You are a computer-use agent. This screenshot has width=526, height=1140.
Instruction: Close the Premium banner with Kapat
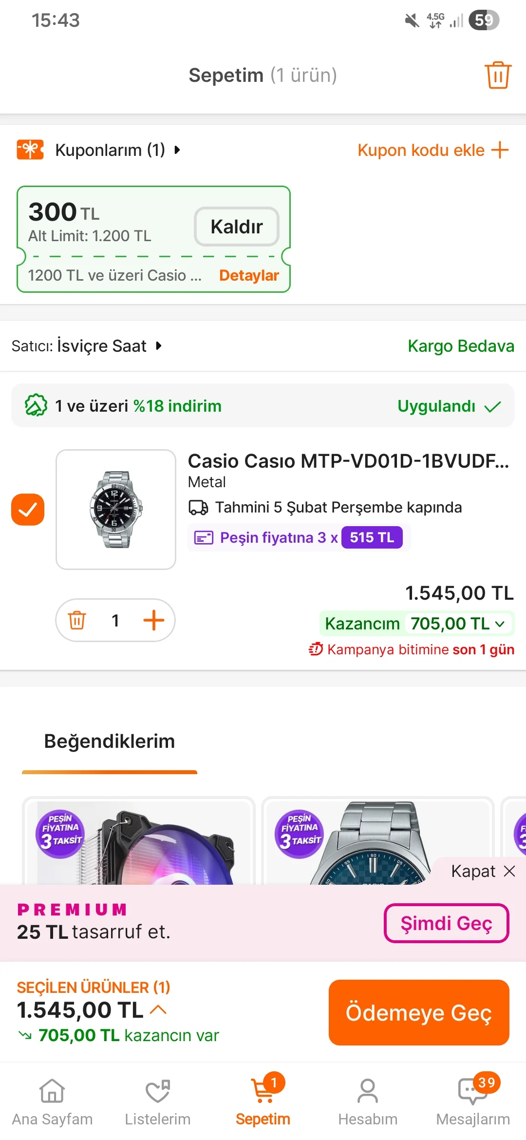click(x=482, y=871)
